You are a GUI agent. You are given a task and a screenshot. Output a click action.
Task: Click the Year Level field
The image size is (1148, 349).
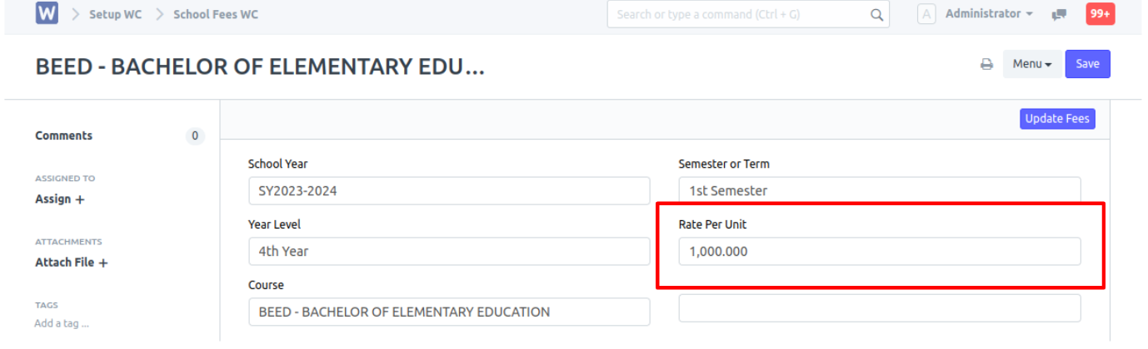click(449, 251)
